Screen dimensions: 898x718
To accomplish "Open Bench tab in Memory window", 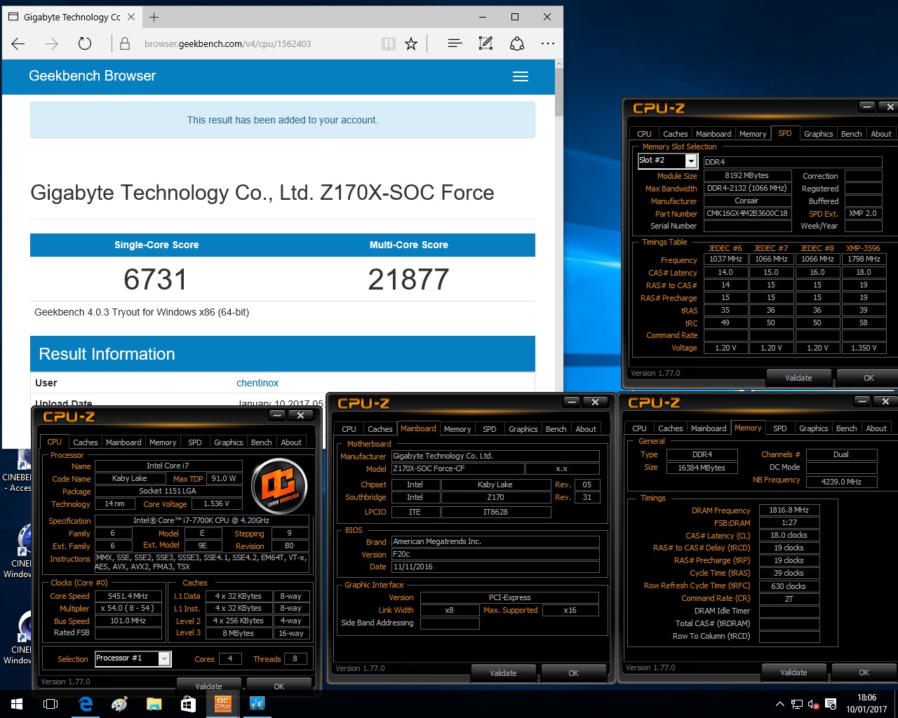I will click(x=847, y=428).
